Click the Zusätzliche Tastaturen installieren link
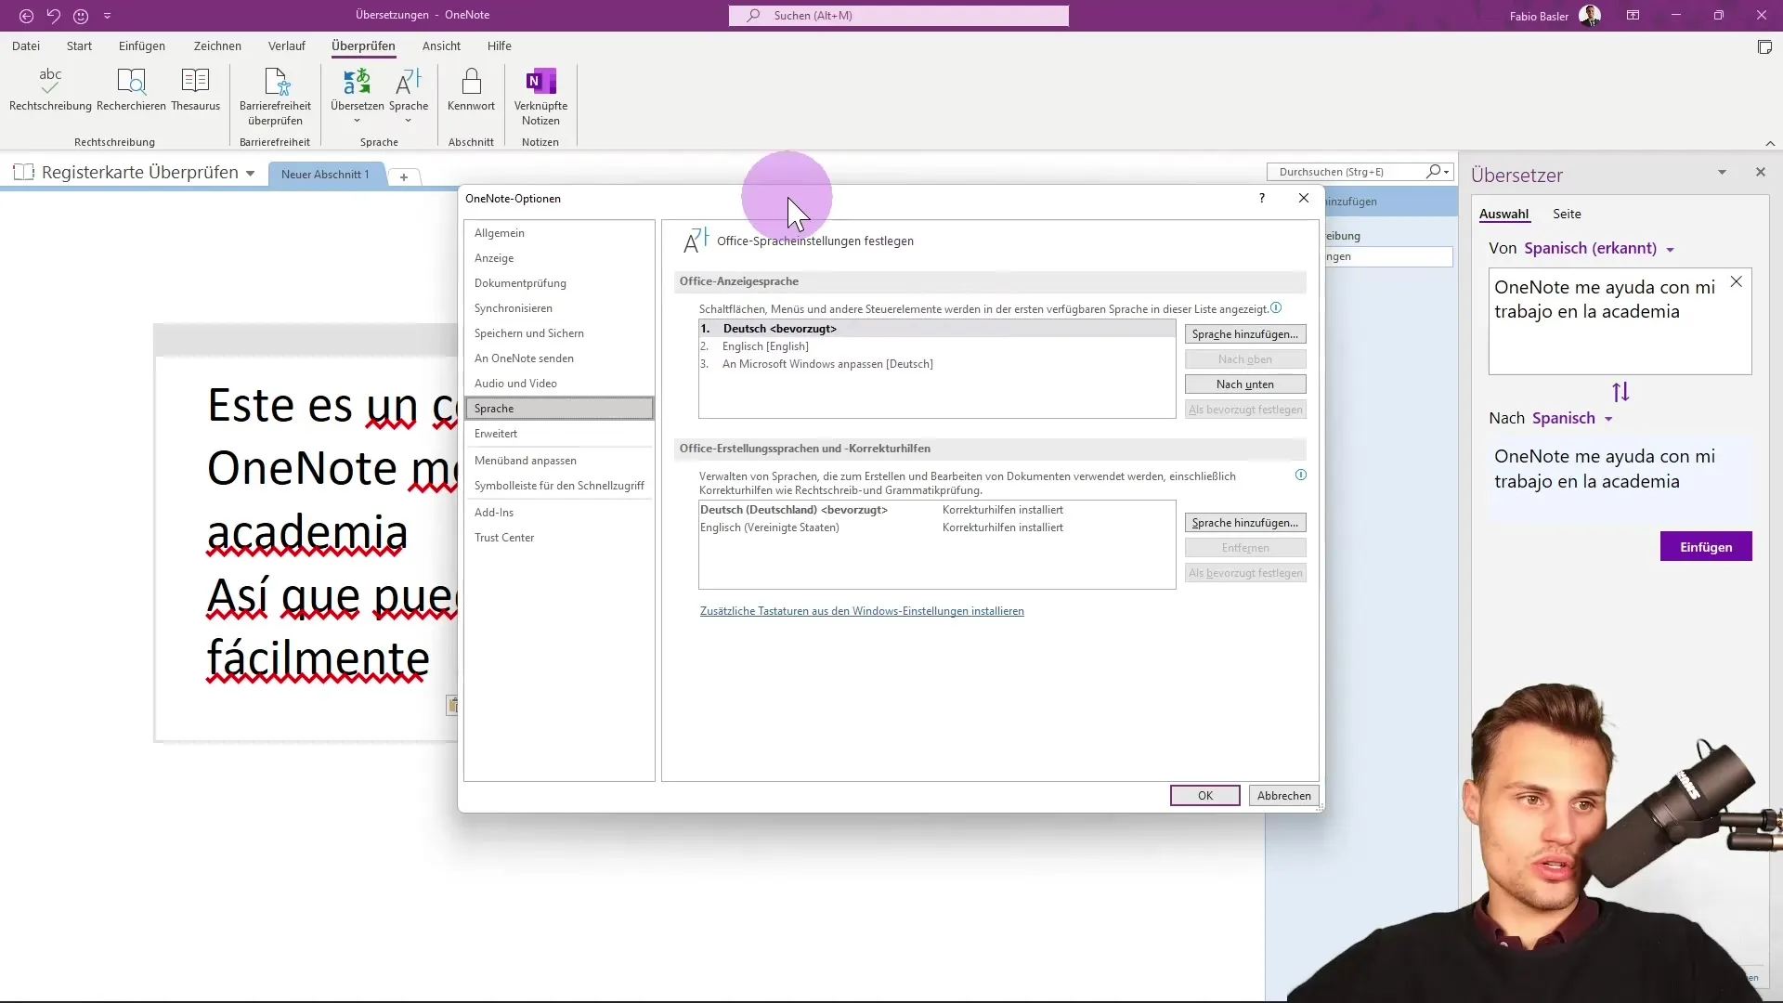 coord(862,611)
